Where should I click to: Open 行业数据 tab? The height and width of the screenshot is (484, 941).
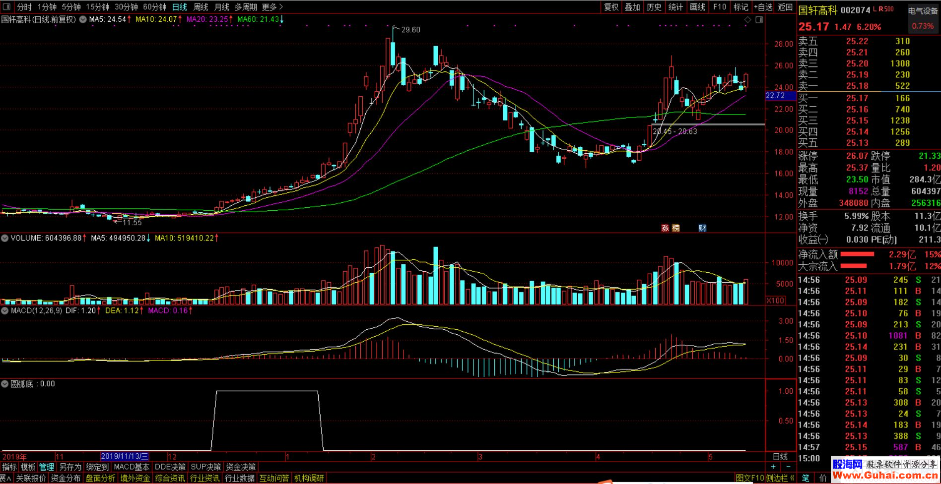point(240,478)
